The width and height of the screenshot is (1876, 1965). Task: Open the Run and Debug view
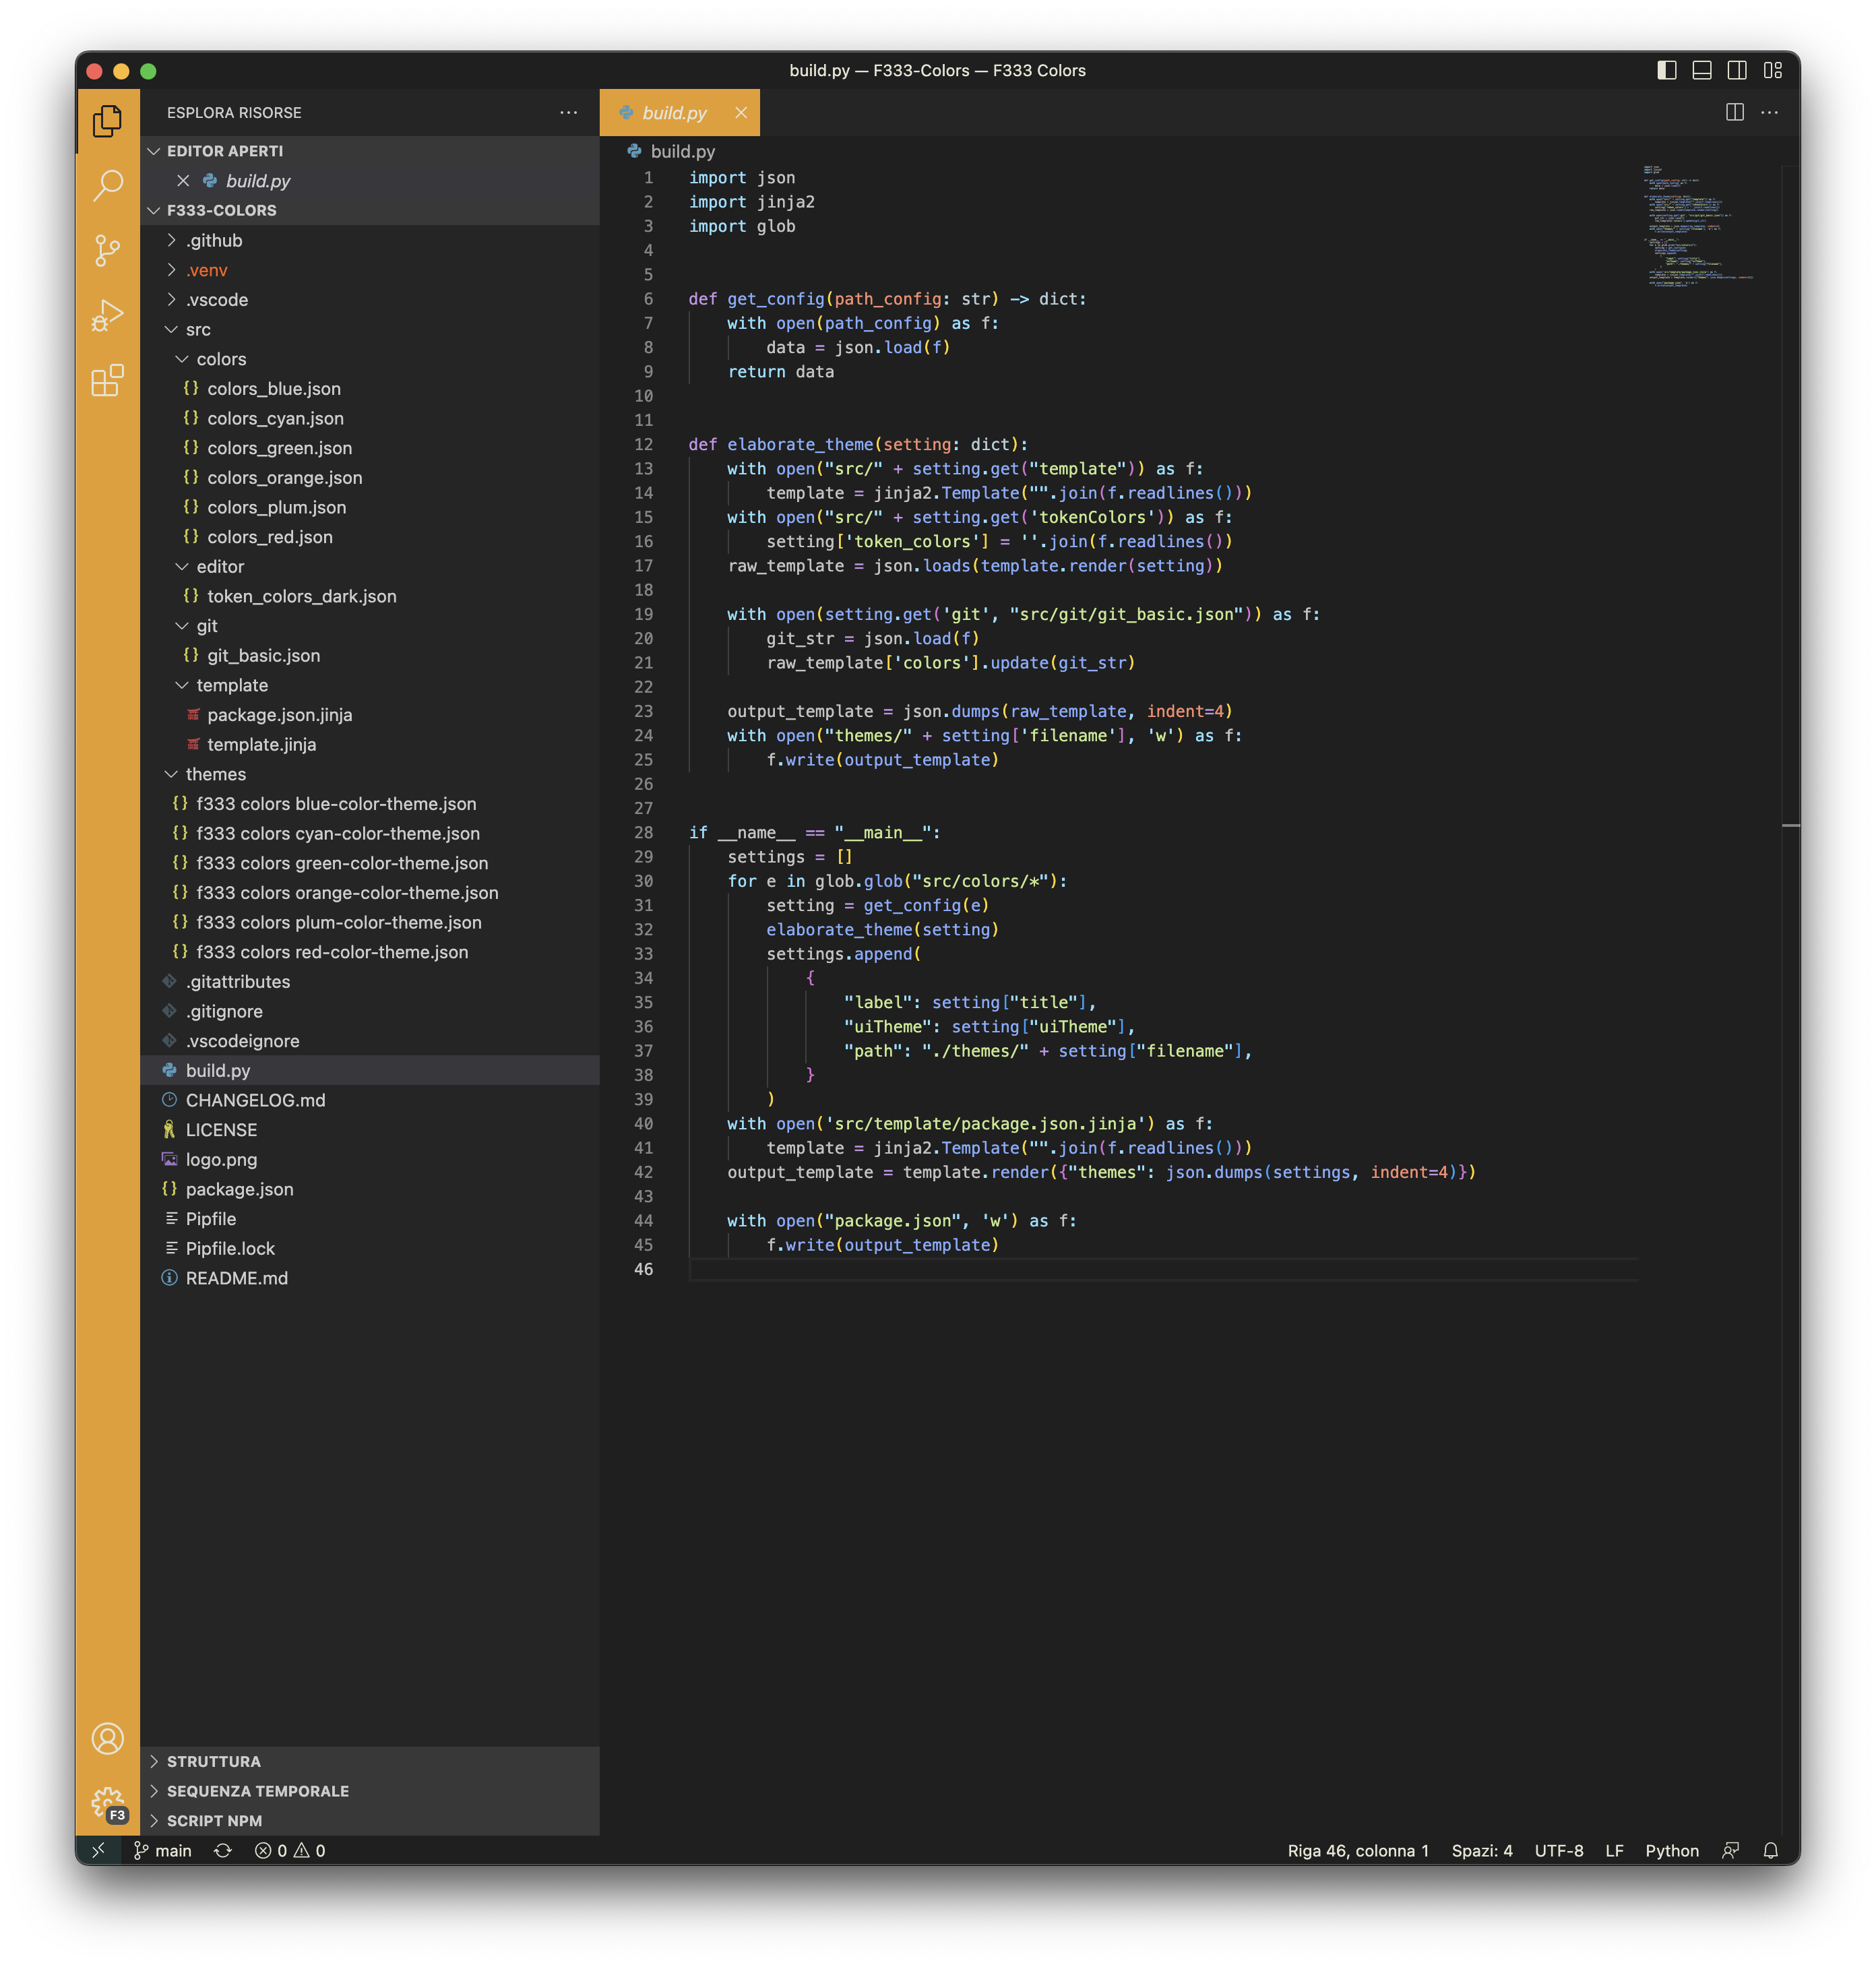pos(107,315)
